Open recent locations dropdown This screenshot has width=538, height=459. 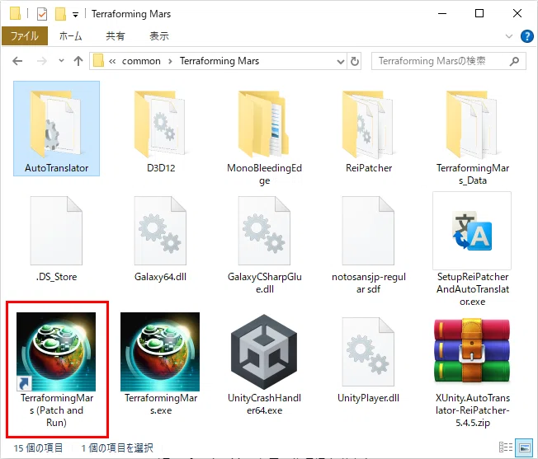(x=61, y=61)
